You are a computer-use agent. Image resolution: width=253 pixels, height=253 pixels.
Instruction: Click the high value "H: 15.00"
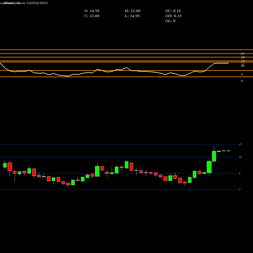[x=133, y=11]
